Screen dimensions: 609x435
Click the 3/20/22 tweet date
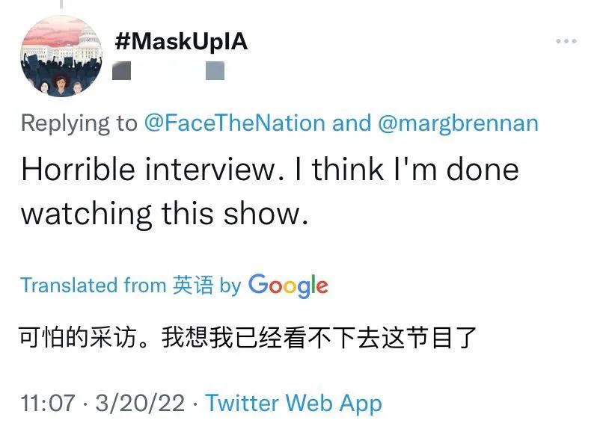pos(140,403)
